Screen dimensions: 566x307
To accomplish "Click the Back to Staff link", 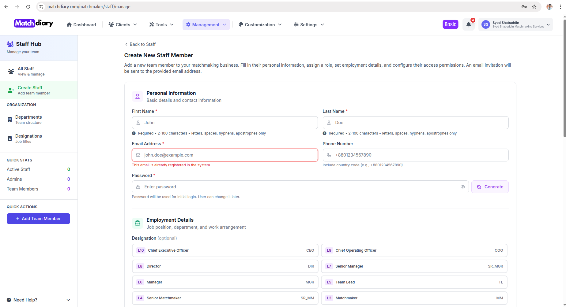I will pyautogui.click(x=140, y=44).
